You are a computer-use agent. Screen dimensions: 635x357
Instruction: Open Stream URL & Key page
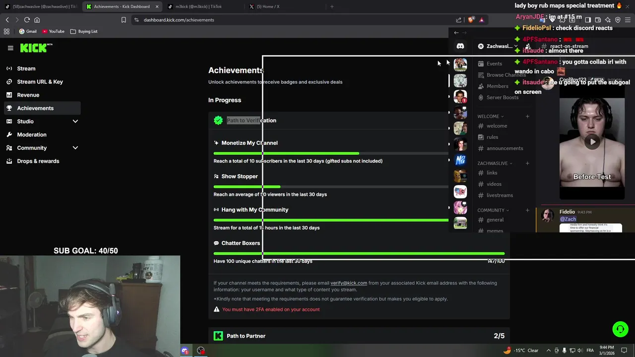click(43, 82)
